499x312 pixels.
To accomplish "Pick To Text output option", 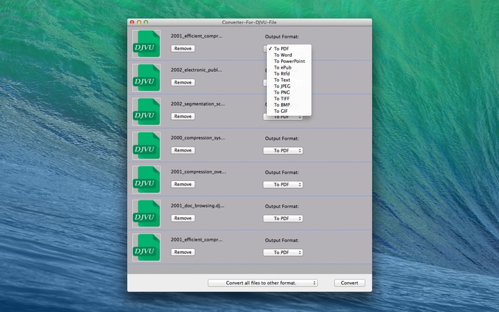I will click(x=289, y=80).
